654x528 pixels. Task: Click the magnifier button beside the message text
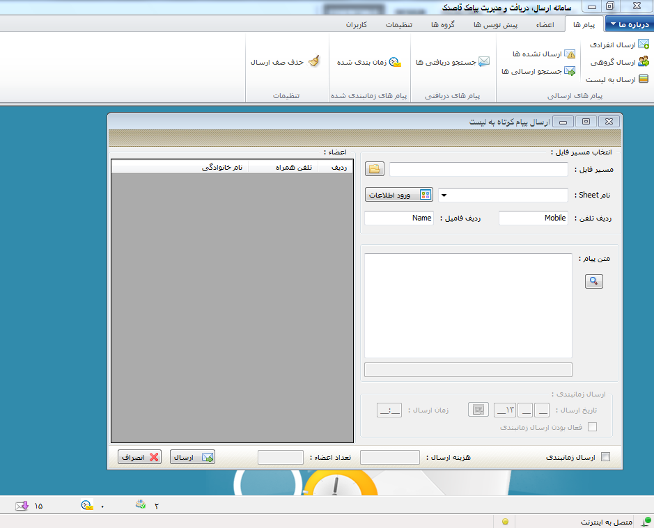pos(593,281)
